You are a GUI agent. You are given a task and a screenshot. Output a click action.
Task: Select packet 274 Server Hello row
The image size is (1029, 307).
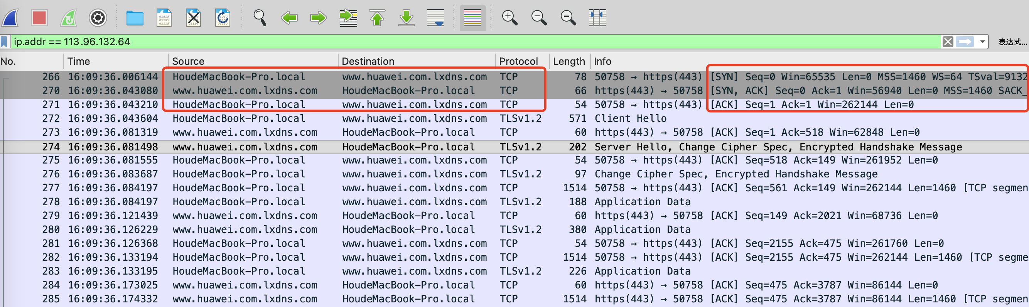point(514,147)
